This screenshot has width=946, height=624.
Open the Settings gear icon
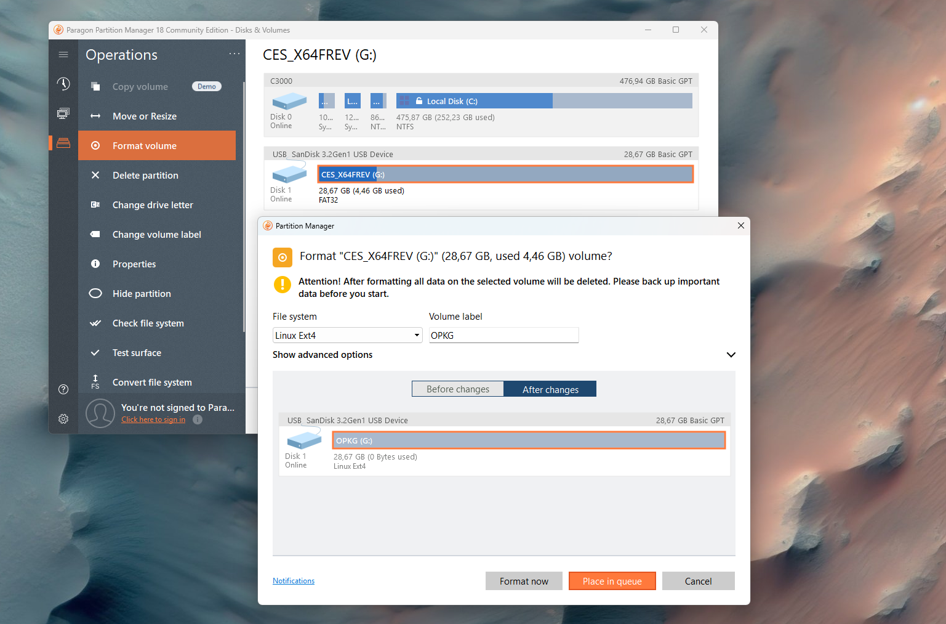[63, 419]
